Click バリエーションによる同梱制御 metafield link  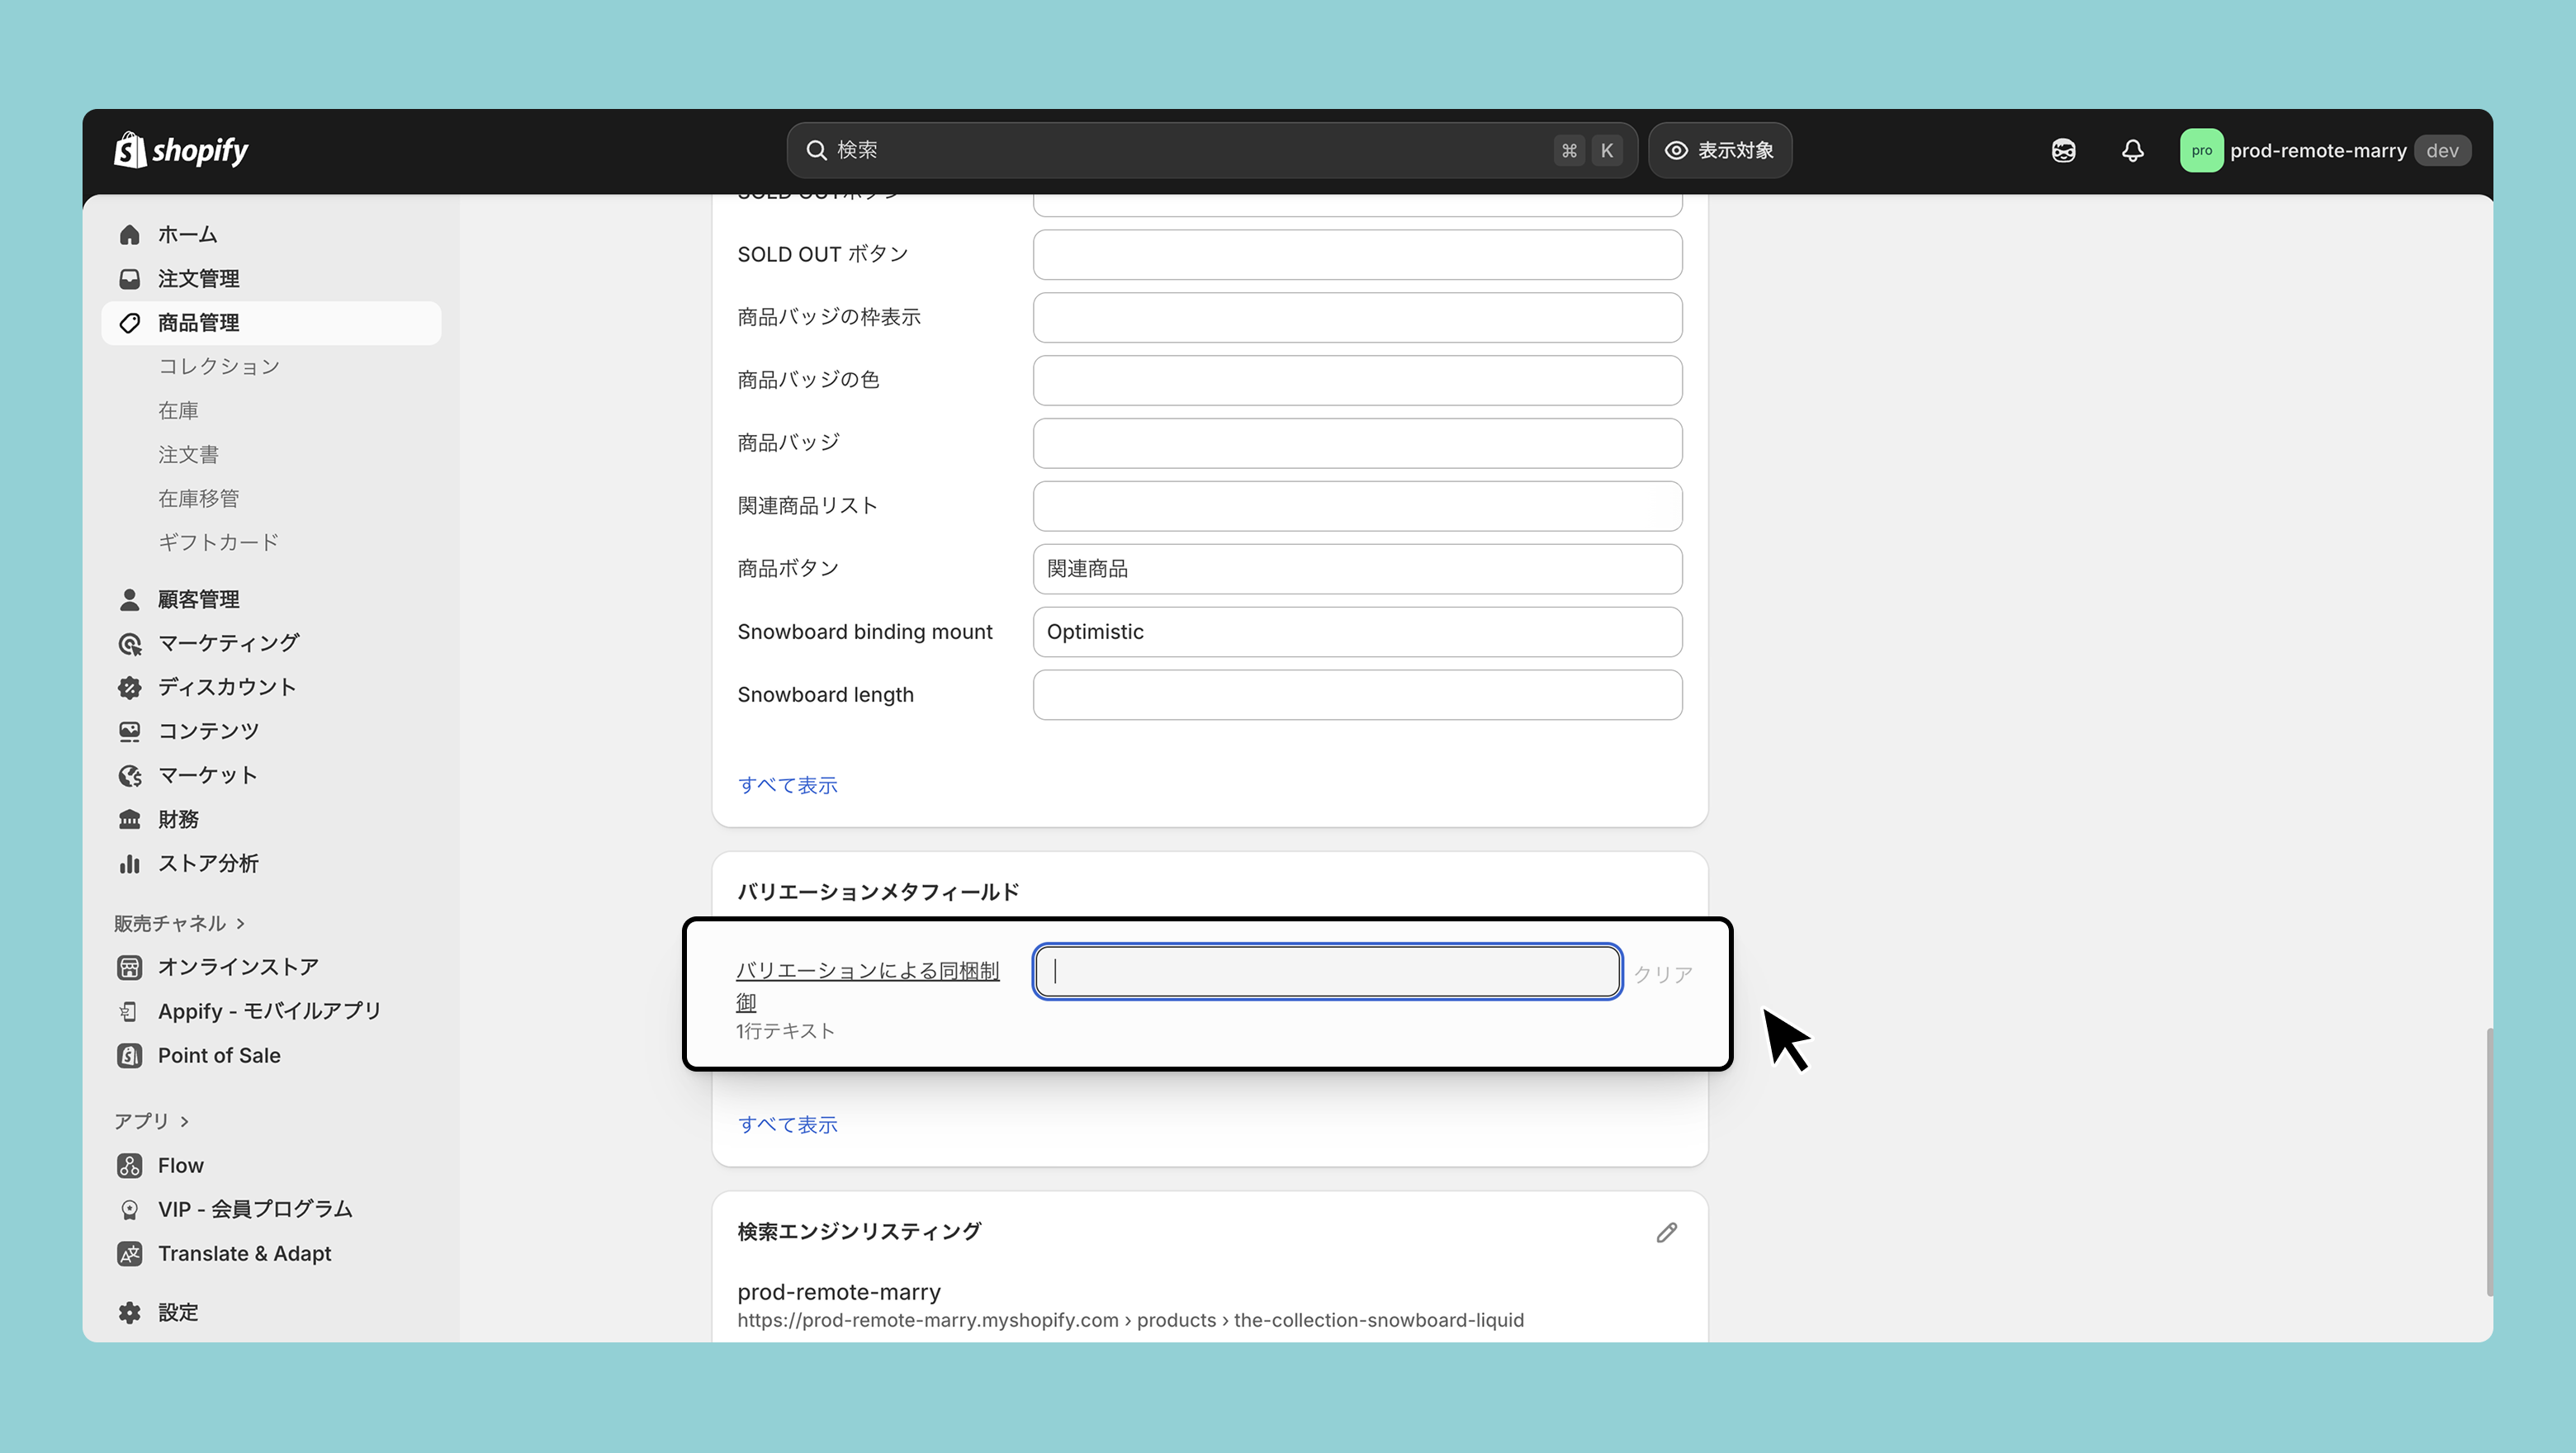[866, 971]
